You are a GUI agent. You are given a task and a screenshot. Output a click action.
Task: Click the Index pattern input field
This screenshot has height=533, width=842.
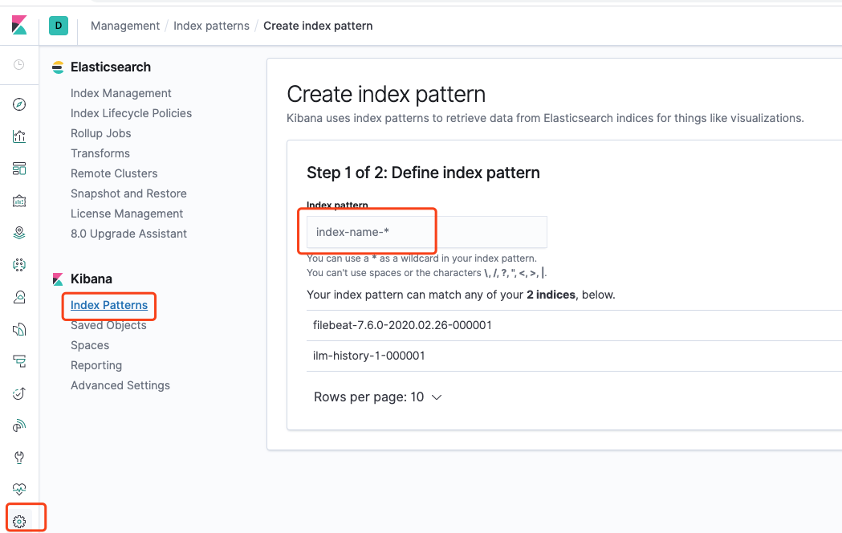[x=426, y=232]
